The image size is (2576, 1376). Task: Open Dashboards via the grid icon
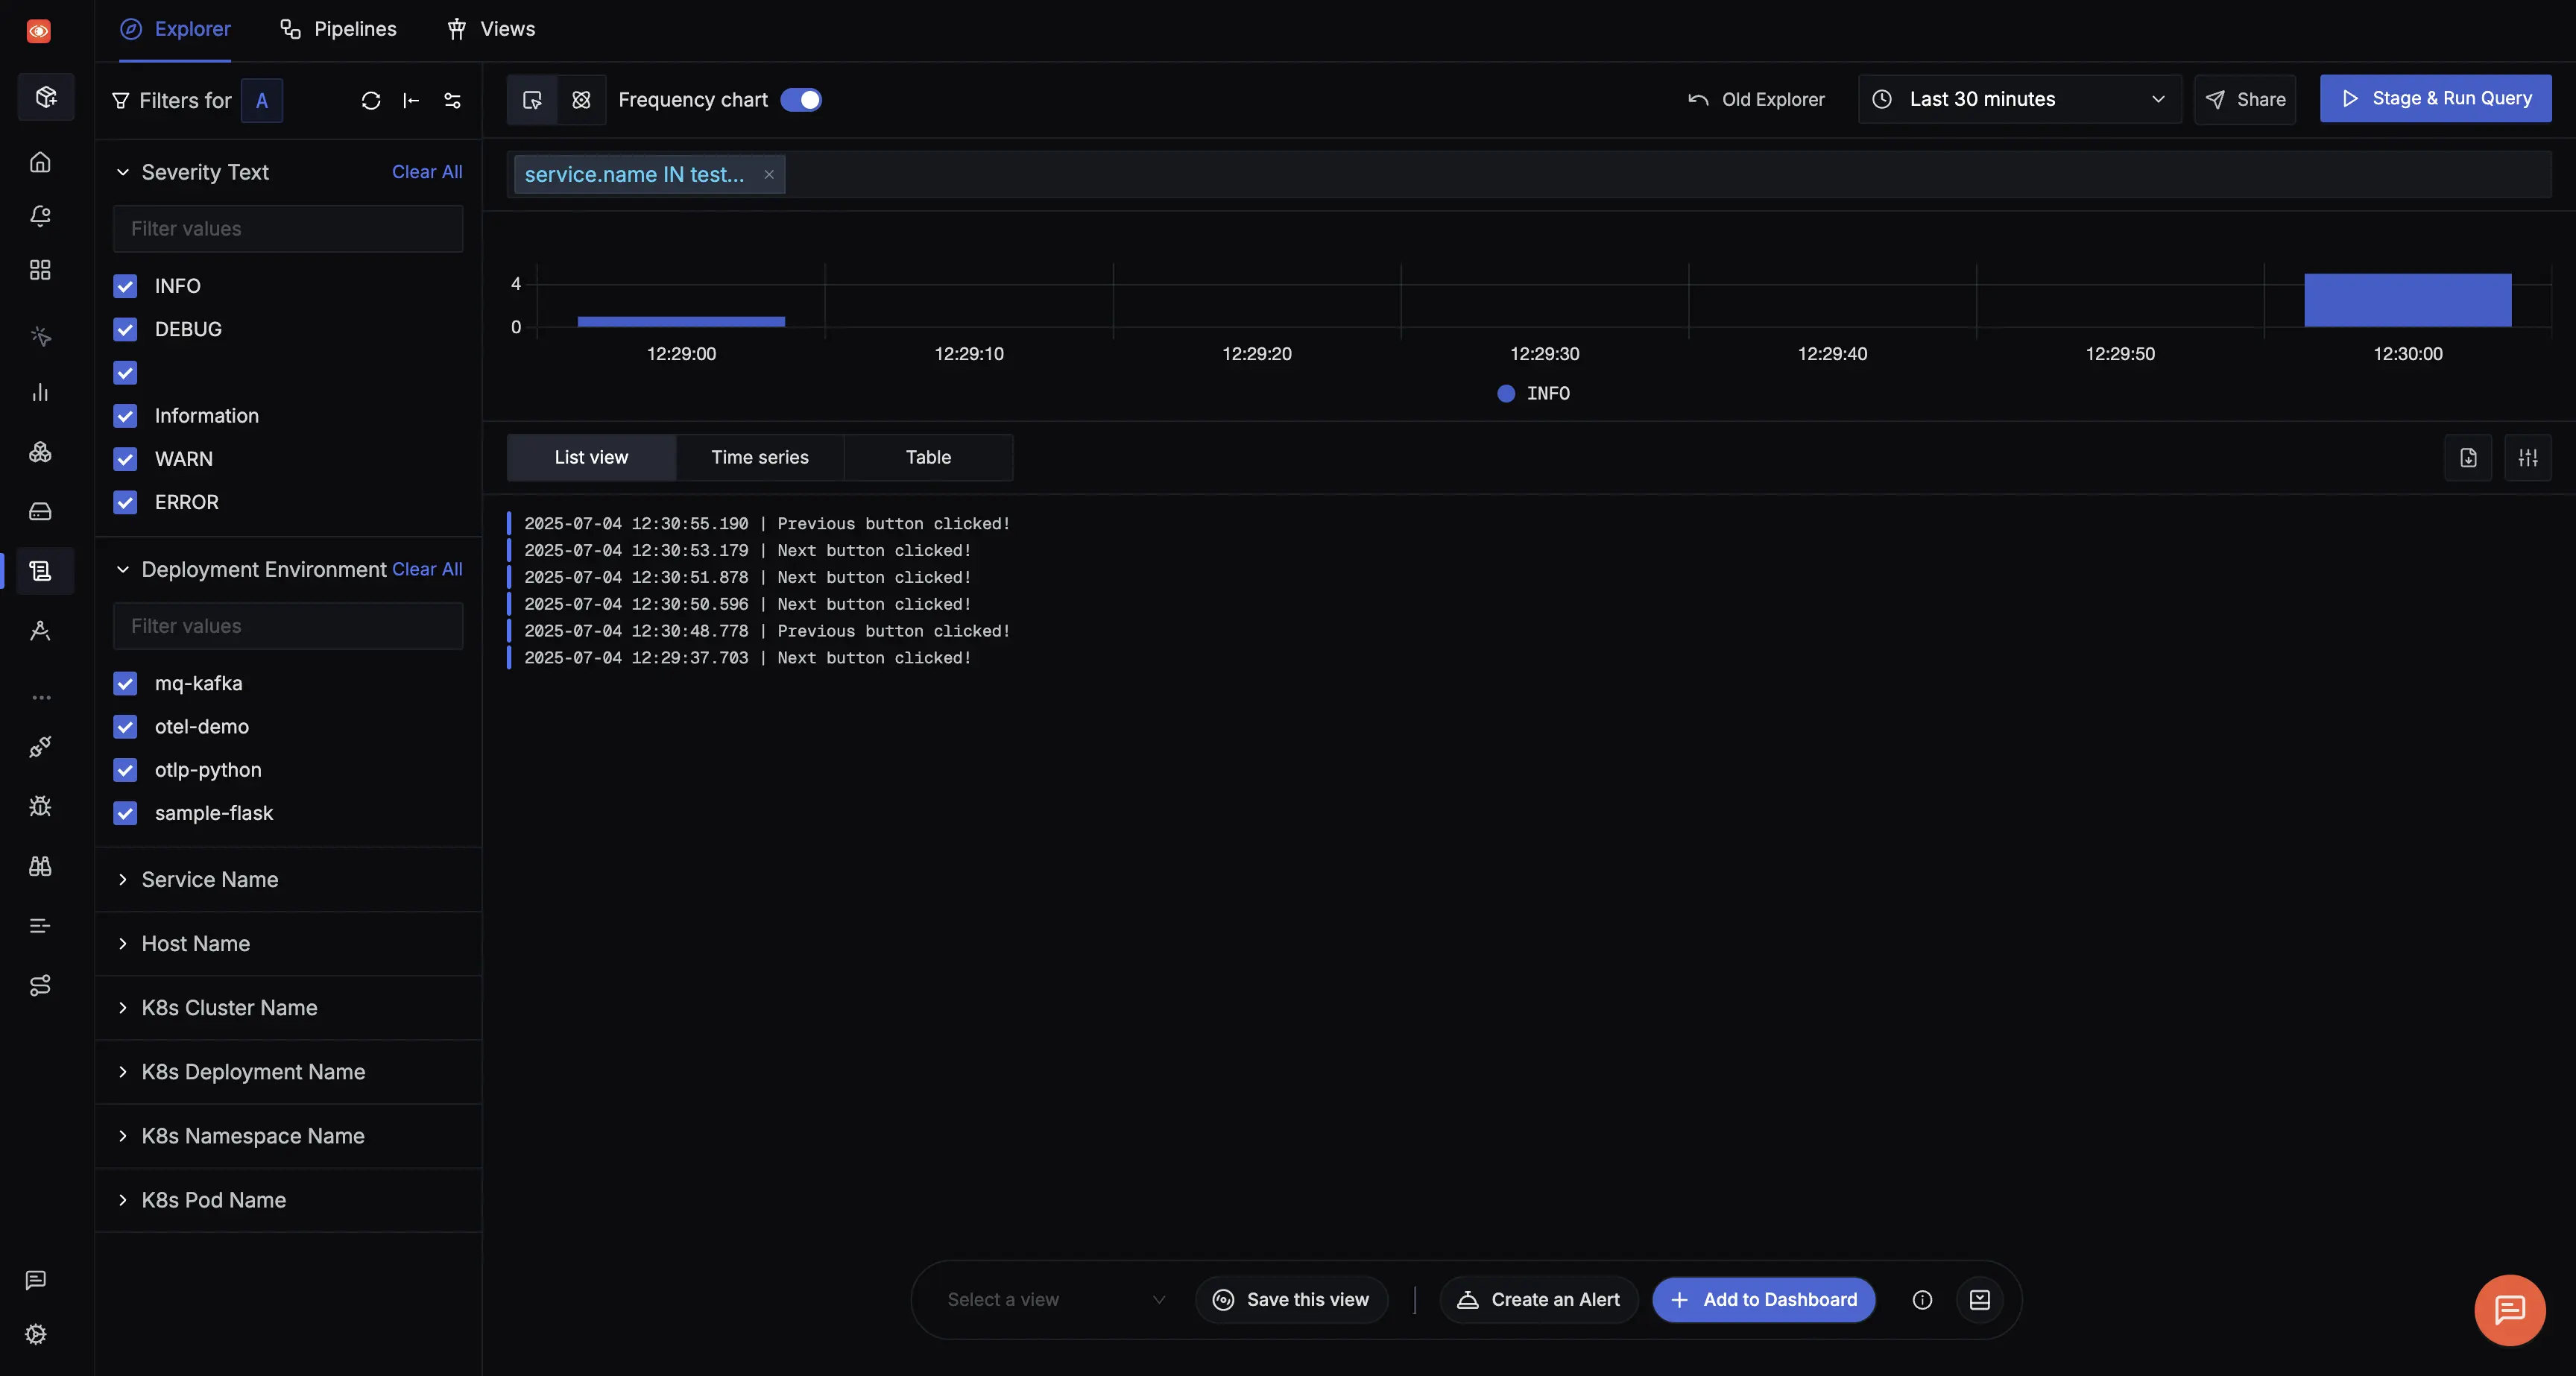pos(40,270)
